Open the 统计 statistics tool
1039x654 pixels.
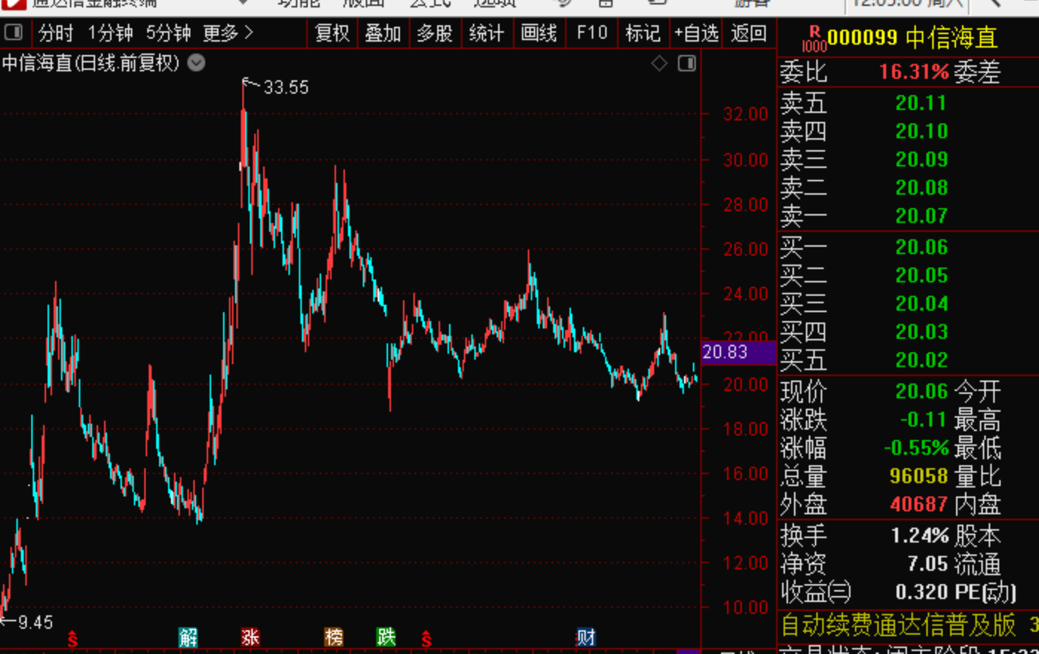pyautogui.click(x=486, y=33)
